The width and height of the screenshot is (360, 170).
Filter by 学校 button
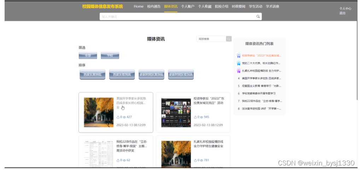point(110,56)
